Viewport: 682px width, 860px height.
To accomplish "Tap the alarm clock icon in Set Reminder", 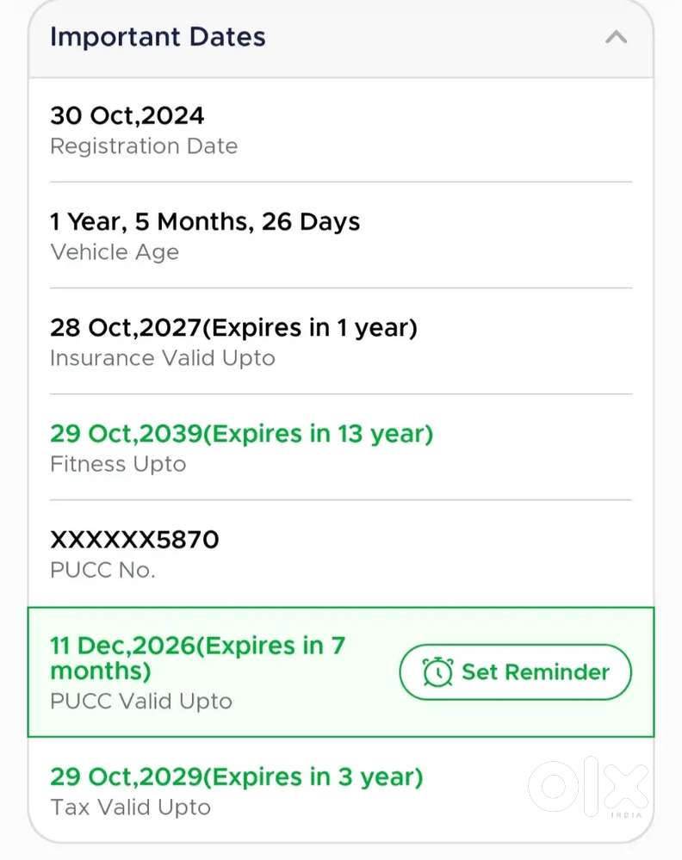I will click(x=438, y=672).
